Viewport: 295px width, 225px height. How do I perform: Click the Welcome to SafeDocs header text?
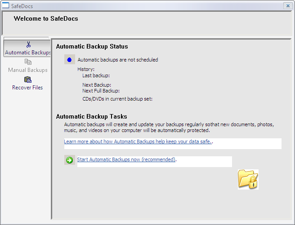point(46,19)
